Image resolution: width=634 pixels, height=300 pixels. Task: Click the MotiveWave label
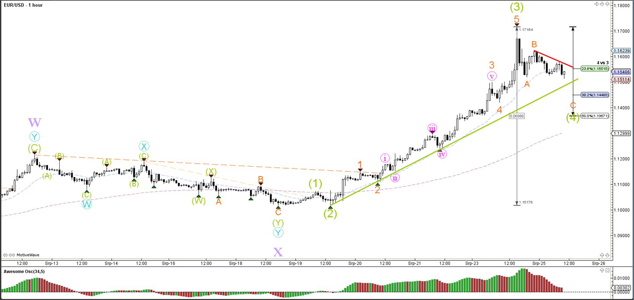click(x=28, y=255)
